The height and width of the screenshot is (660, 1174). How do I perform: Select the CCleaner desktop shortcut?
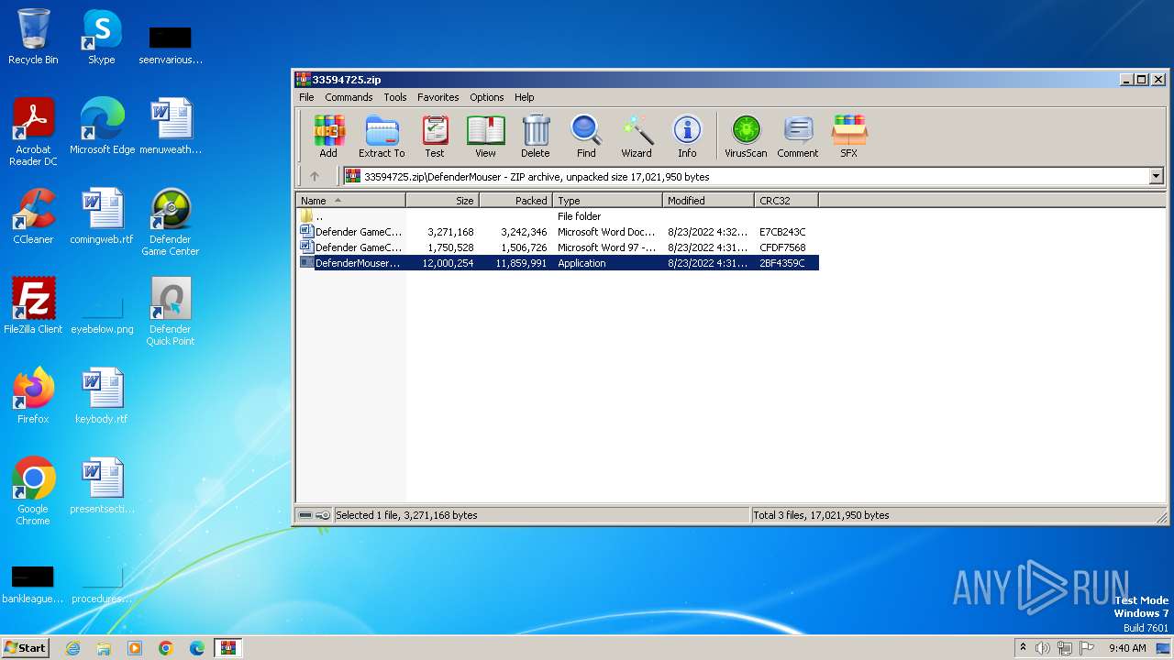coord(33,215)
